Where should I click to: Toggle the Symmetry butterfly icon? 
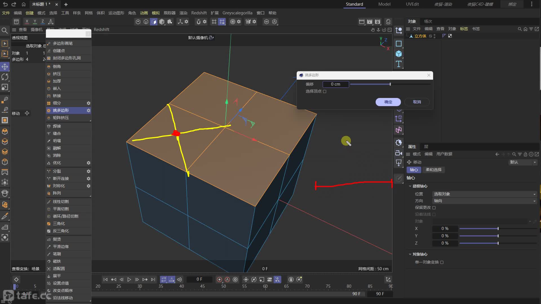point(248,22)
